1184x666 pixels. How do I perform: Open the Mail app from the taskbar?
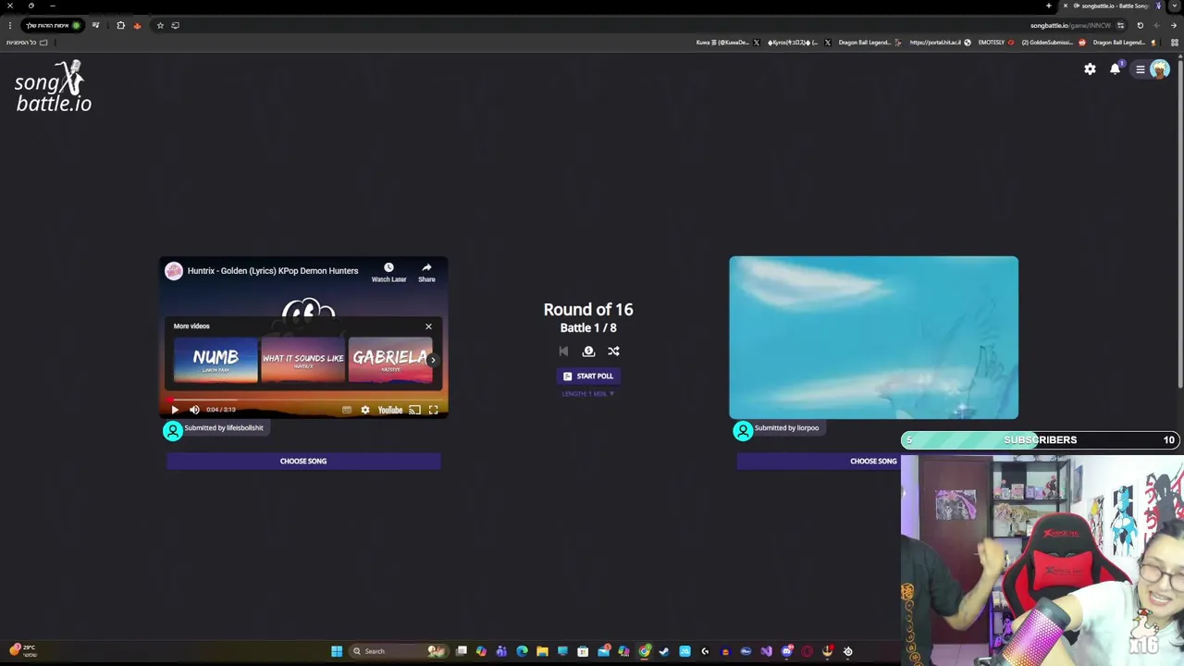[603, 651]
